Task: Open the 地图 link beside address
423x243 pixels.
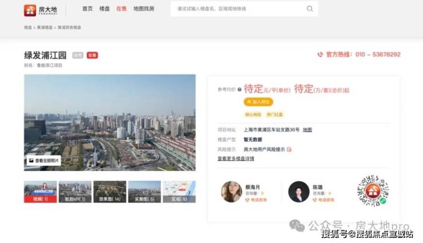Action: click(307, 130)
